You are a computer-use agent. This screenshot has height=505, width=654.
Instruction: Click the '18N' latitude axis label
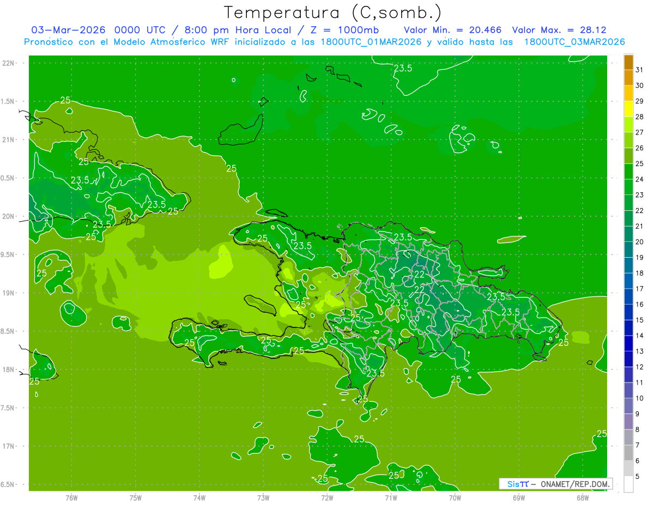[x=9, y=370]
